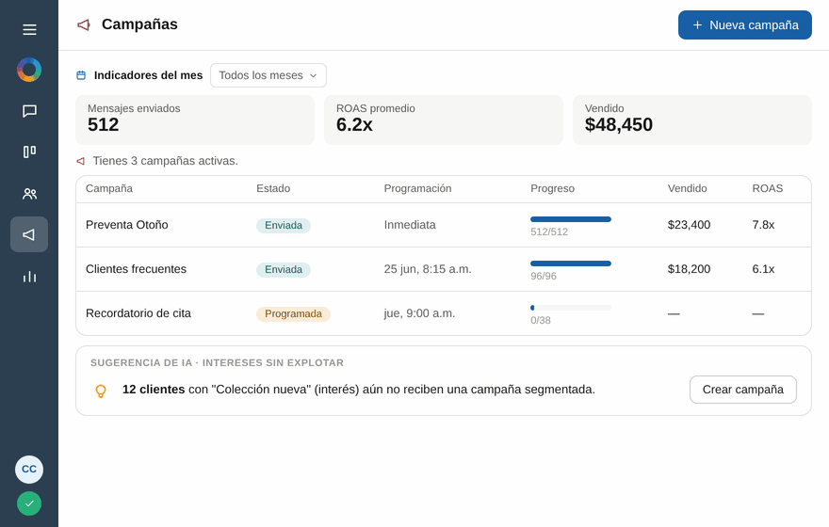Click the Progreso column header
The height and width of the screenshot is (527, 829).
click(552, 188)
